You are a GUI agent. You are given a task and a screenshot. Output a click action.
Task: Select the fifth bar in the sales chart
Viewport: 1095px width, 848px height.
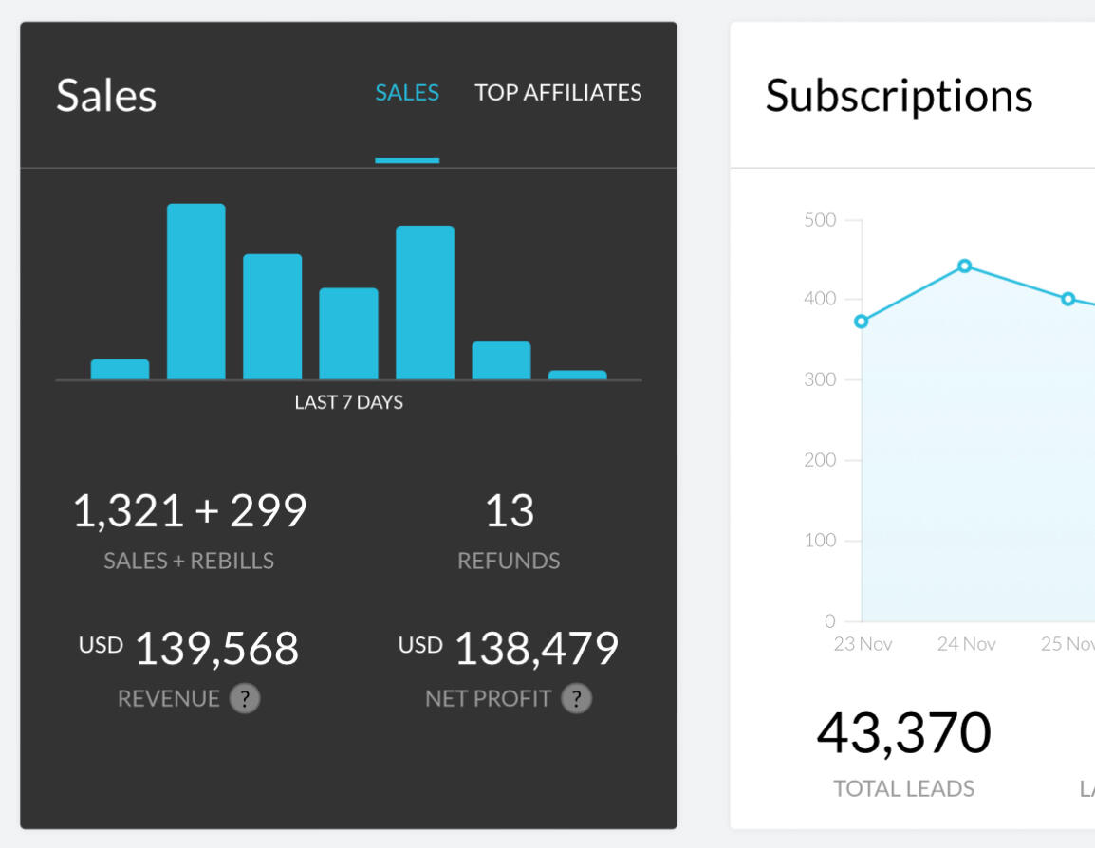tap(425, 303)
